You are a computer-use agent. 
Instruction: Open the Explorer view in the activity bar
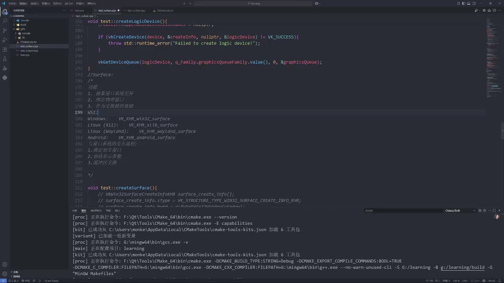pyautogui.click(x=5, y=12)
